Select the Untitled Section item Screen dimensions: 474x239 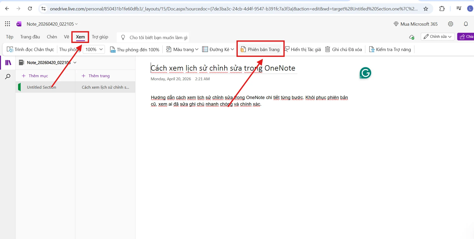(45, 87)
